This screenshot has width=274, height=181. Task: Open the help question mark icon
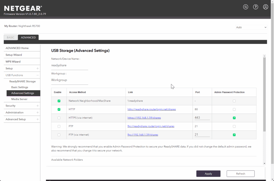(x=256, y=7)
